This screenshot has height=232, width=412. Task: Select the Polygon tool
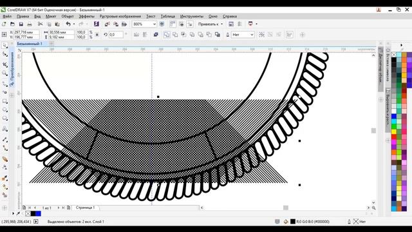tap(5, 119)
